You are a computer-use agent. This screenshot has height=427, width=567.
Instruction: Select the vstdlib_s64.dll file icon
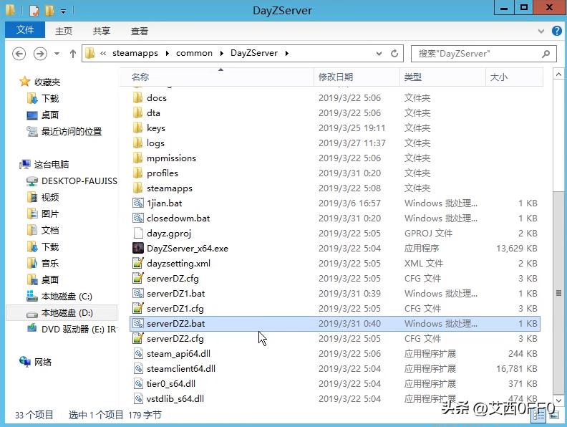tap(137, 399)
